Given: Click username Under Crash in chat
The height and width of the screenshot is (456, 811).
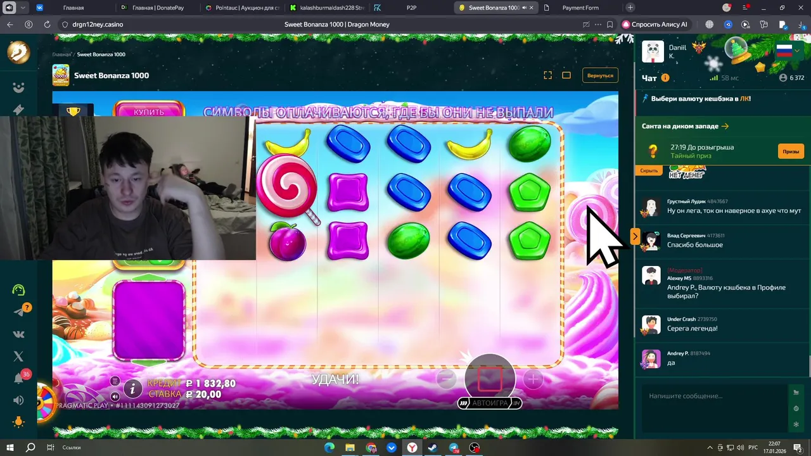Looking at the screenshot, I should point(681,319).
